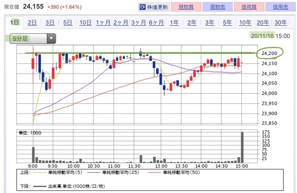Refresh the price with 株価更新 button
The width and height of the screenshot is (297, 193).
tap(154, 7)
